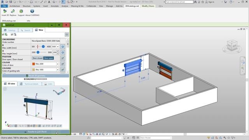Open the Annotate ribbon tab
The width and height of the screenshot is (249, 140).
pos(54,6)
